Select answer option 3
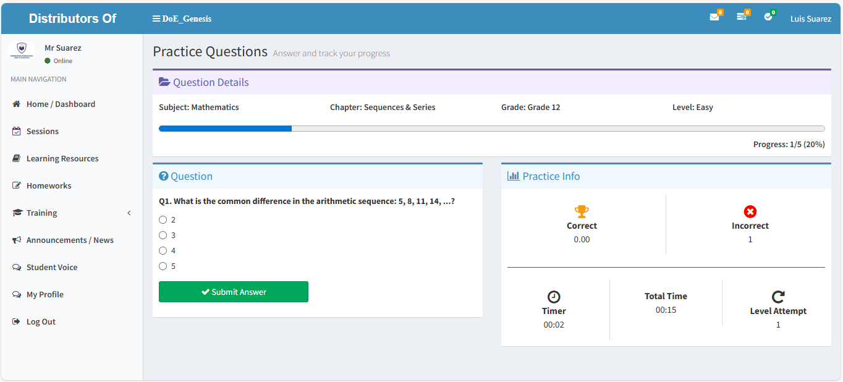The height and width of the screenshot is (382, 843). (x=163, y=235)
